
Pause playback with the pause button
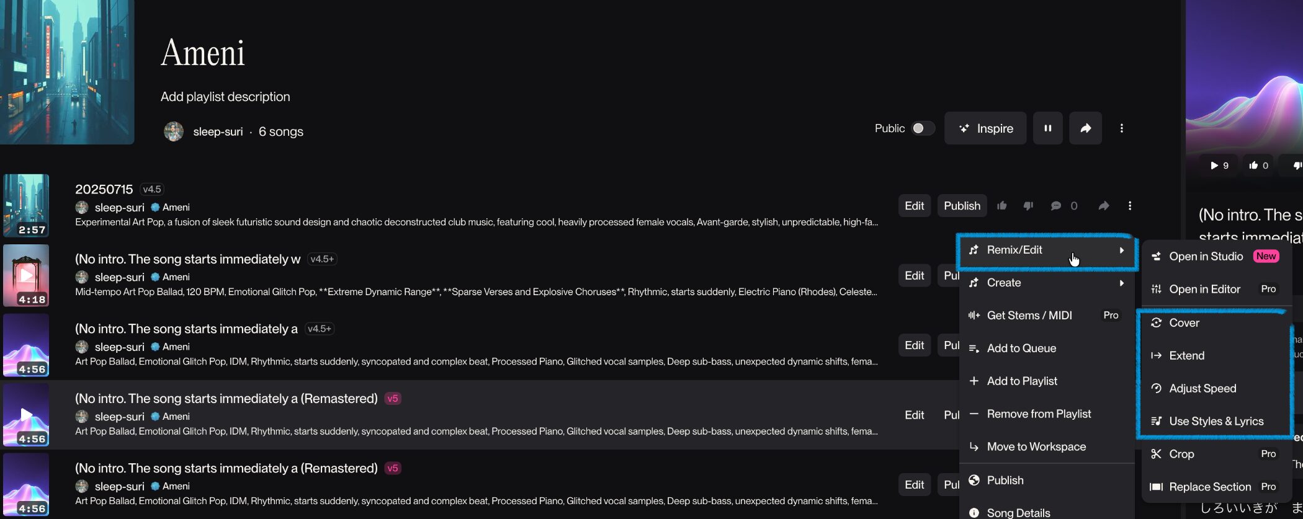pos(1047,128)
